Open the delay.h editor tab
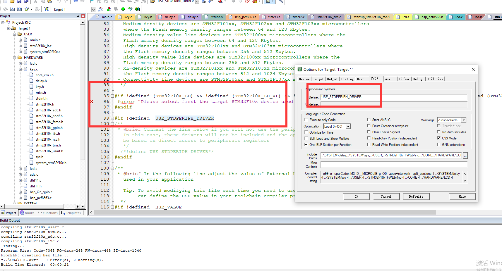The height and width of the screenshot is (271, 502). [x=191, y=17]
